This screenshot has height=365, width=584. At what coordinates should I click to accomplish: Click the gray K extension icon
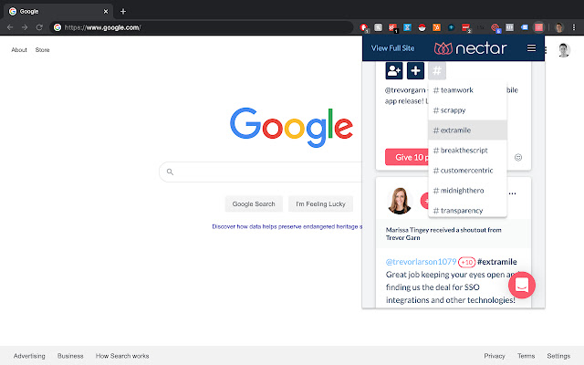(378, 27)
